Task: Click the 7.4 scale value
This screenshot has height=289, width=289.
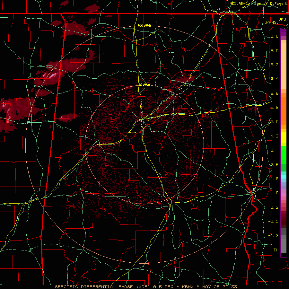Action: 275,79
